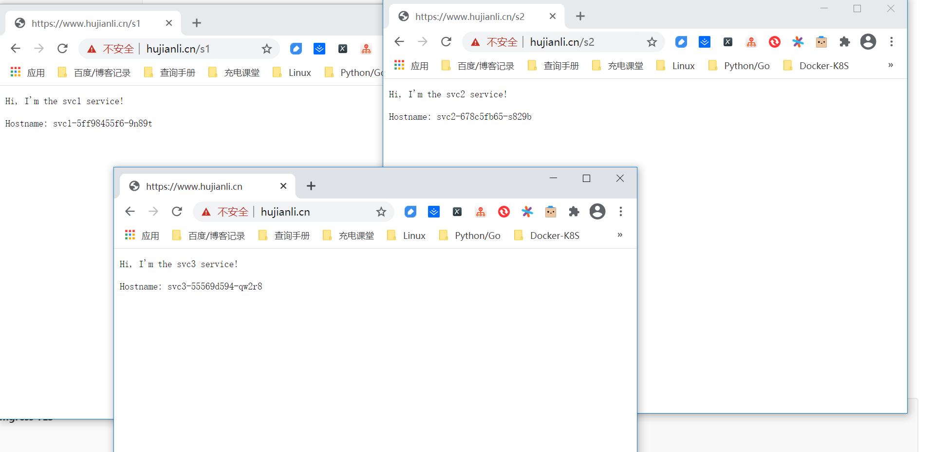The height and width of the screenshot is (452, 931).
Task: Go back in the s1 window
Action: 16,49
